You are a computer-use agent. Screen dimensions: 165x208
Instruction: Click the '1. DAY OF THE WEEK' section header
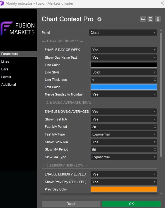(63, 41)
